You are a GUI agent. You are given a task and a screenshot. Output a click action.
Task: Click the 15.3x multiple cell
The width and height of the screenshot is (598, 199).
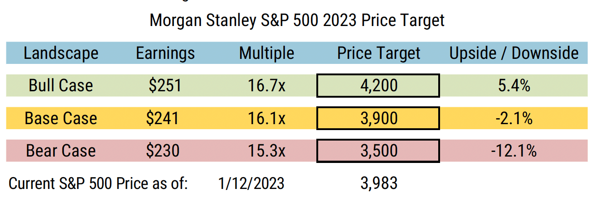point(267,151)
